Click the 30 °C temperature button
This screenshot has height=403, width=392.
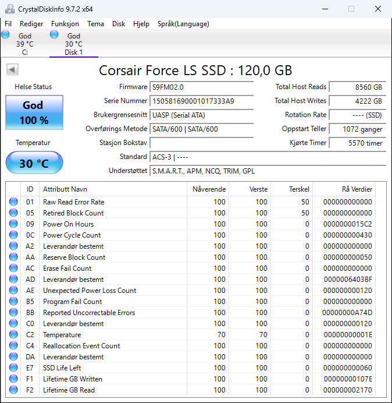pyautogui.click(x=34, y=163)
